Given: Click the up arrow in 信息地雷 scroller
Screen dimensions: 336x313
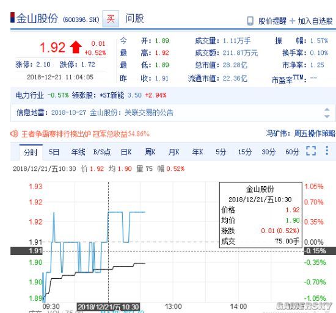Looking at the screenshot, I should (327, 110).
